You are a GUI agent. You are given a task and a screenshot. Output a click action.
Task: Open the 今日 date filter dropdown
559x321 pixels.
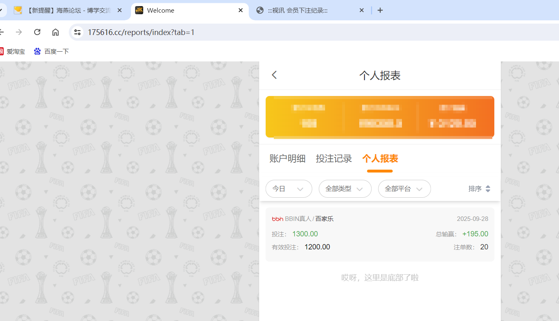point(288,188)
